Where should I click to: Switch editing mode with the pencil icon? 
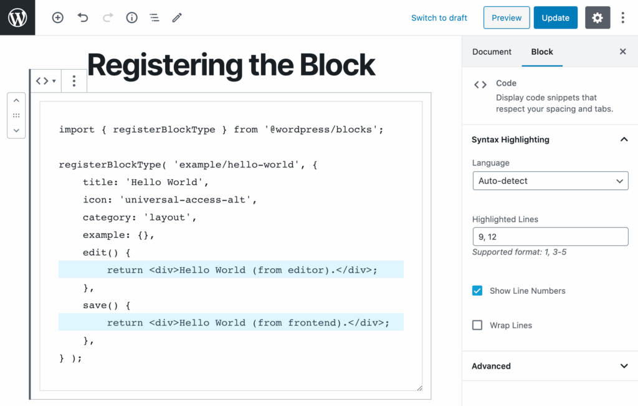[176, 17]
